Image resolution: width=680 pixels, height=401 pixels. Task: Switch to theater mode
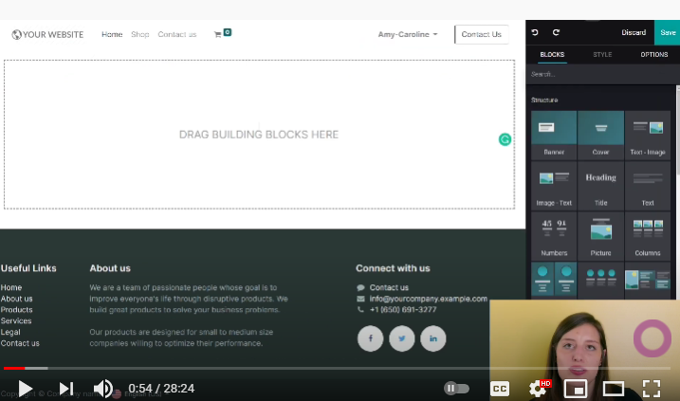614,389
